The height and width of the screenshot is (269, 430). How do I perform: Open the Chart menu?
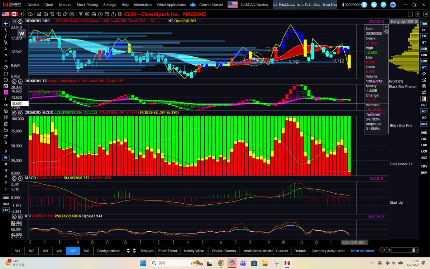49,5
